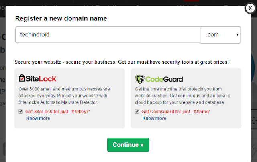Uncheck the Get CodeGuard offer checkbox
This screenshot has height=162, width=257.
click(137, 112)
